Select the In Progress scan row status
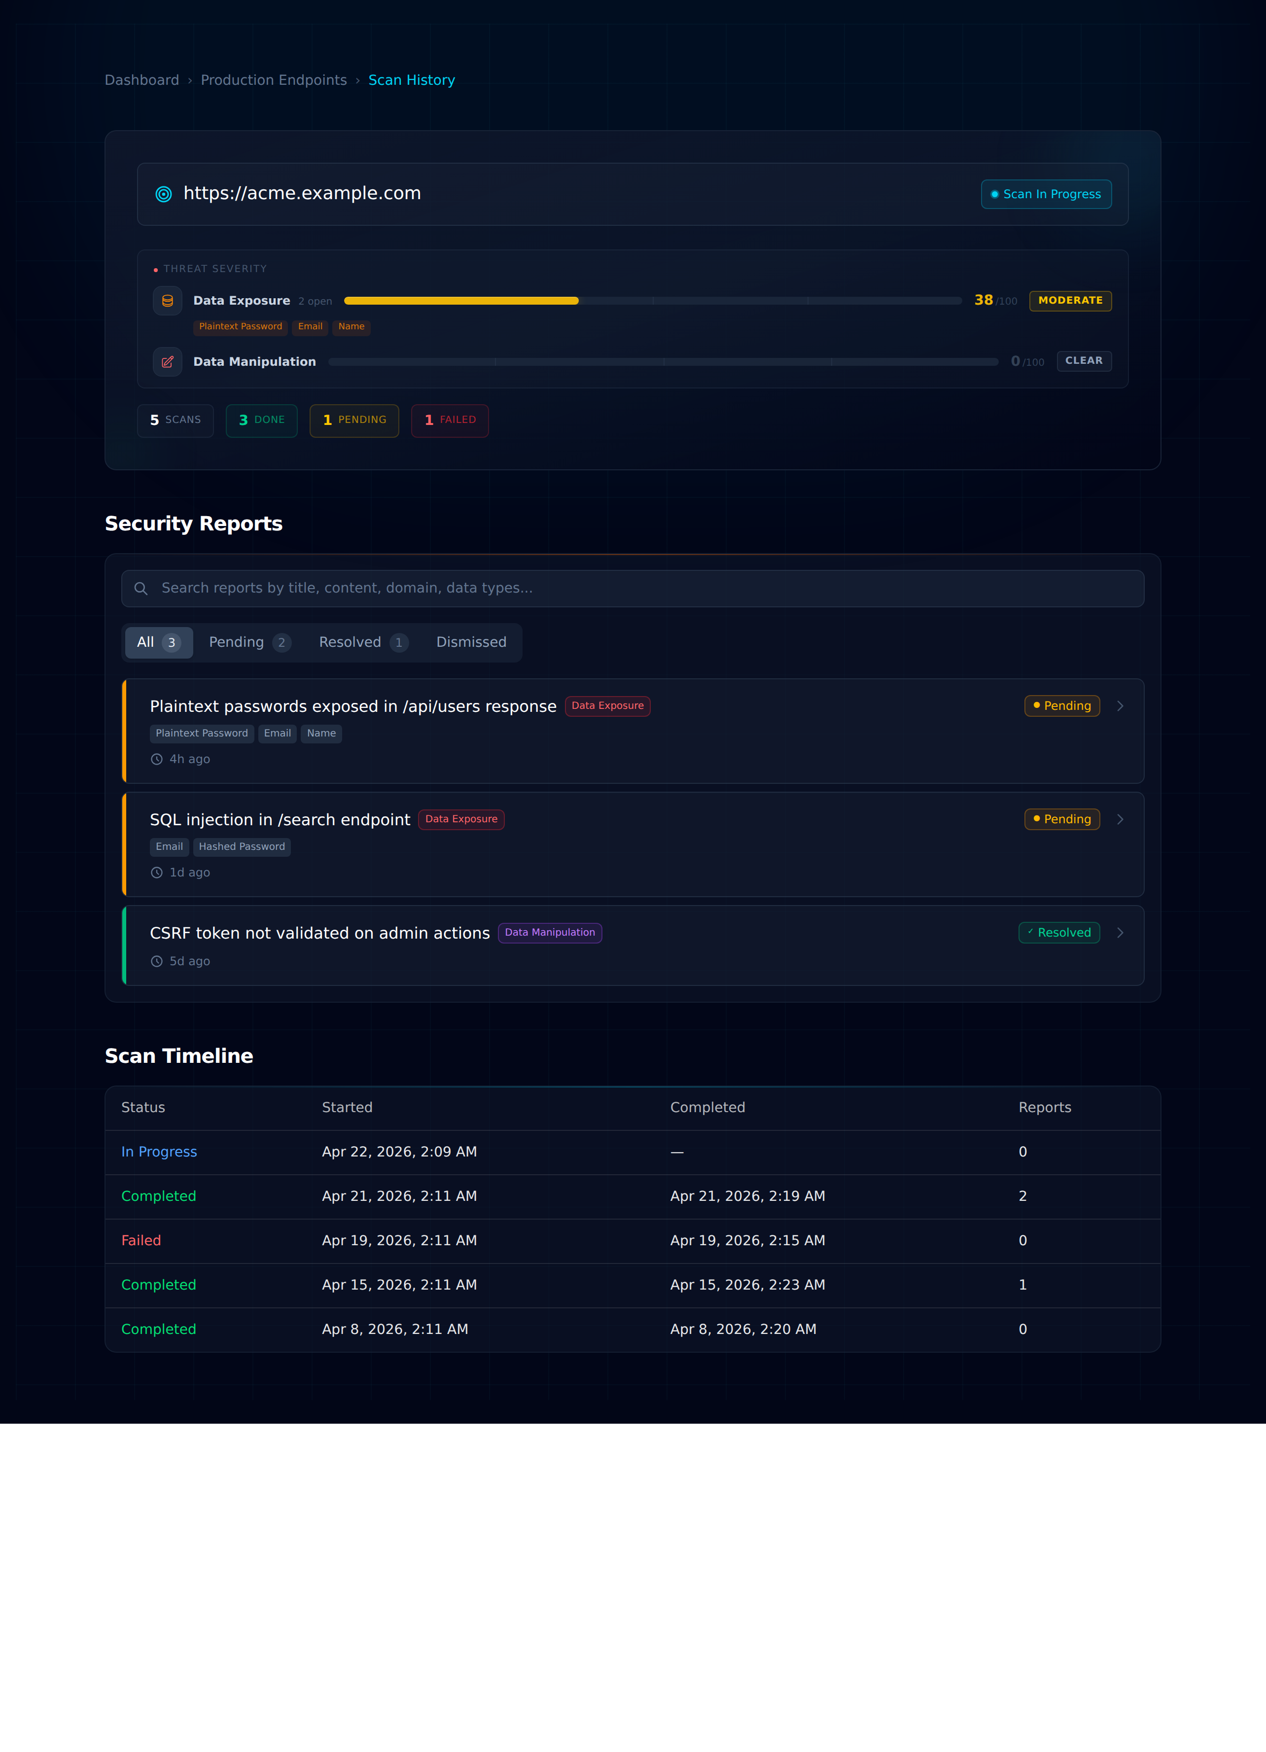Screen dimensions: 1266x1752 click(159, 1153)
